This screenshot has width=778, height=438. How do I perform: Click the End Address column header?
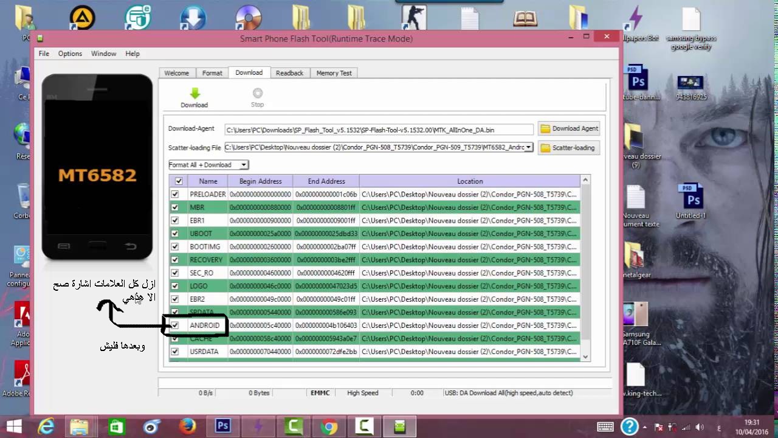pyautogui.click(x=326, y=181)
